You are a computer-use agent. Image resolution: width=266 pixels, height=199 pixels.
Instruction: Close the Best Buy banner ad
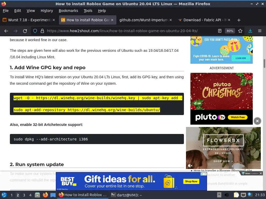click(x=205, y=174)
